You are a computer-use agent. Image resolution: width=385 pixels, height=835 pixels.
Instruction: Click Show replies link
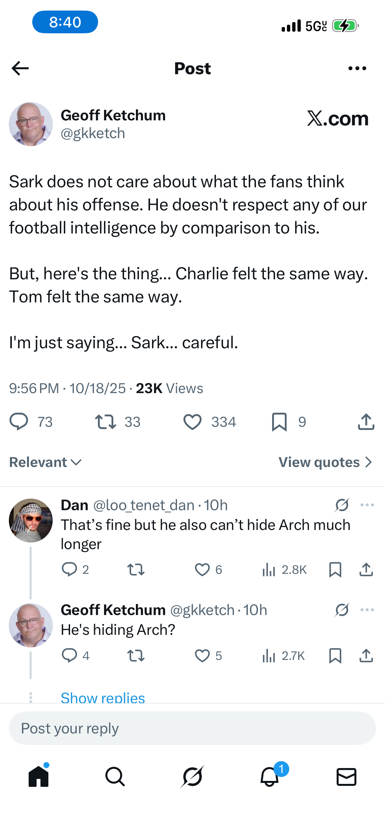[x=103, y=697]
